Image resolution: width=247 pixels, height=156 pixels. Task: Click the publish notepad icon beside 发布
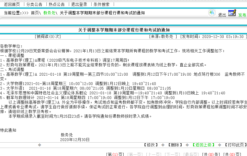coord(232,13)
